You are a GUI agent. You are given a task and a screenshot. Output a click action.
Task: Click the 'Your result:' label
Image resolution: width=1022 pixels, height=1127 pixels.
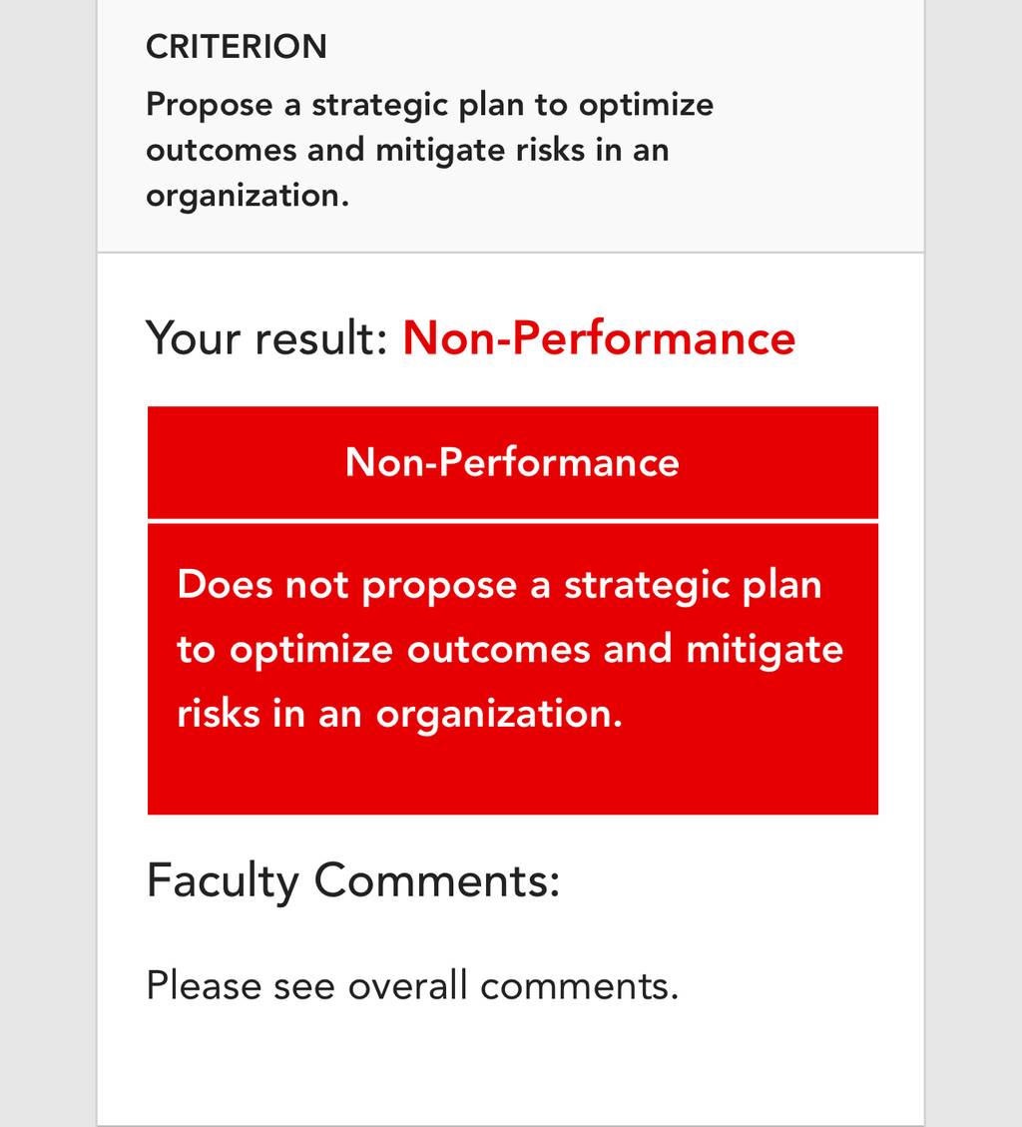click(267, 337)
